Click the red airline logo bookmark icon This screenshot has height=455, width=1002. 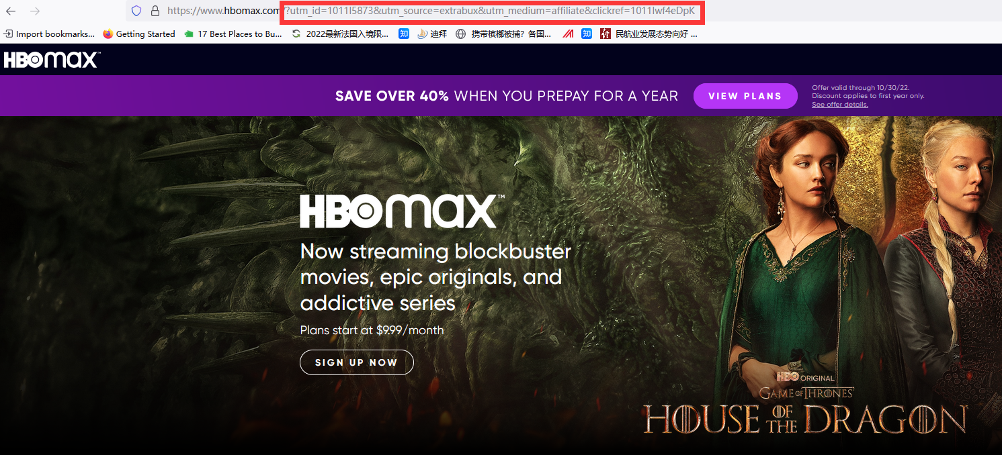coord(569,34)
